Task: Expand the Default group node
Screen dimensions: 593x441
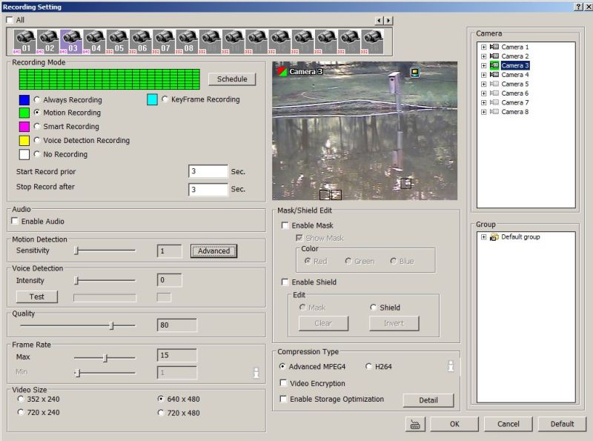Action: point(484,237)
